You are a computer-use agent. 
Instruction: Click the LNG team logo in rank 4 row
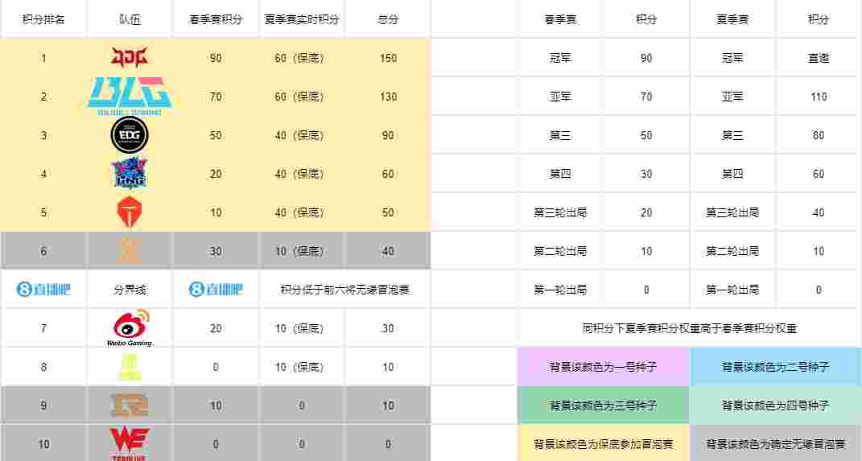(x=130, y=173)
